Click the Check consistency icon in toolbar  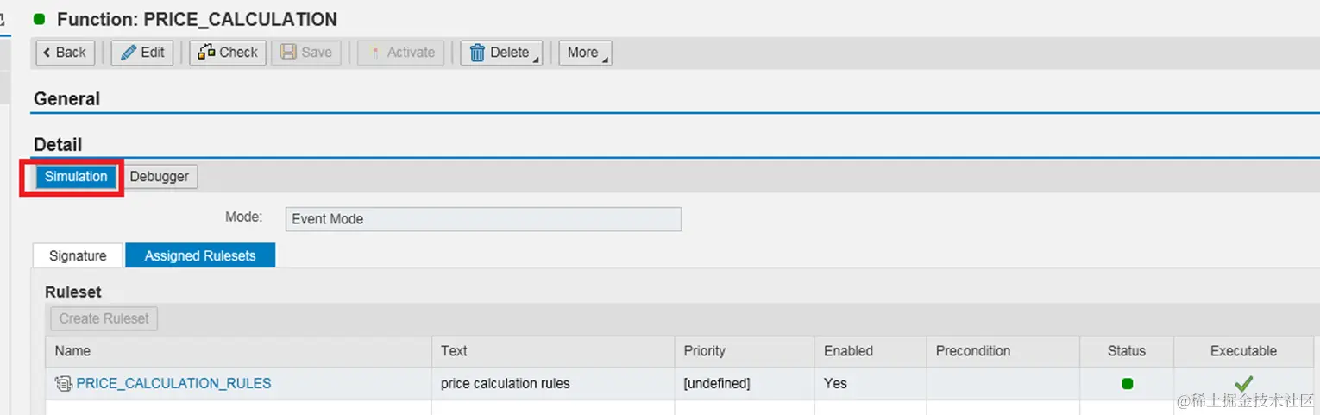[206, 53]
